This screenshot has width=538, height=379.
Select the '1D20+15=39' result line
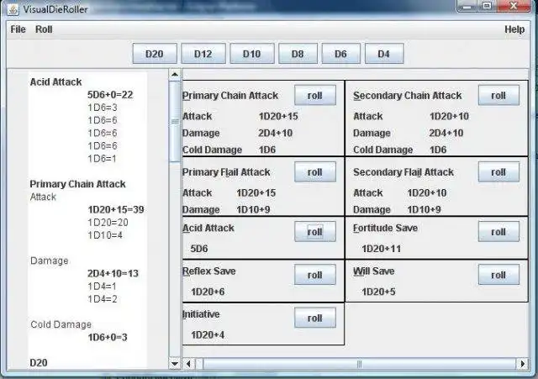click(116, 209)
